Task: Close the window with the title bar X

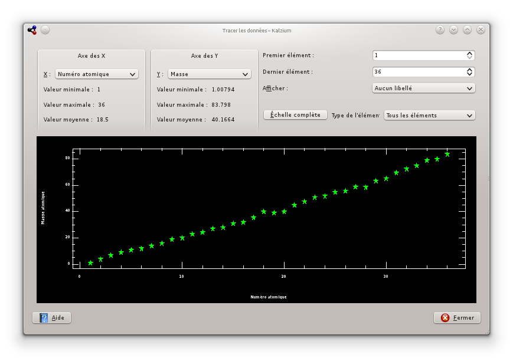Action: (481, 30)
